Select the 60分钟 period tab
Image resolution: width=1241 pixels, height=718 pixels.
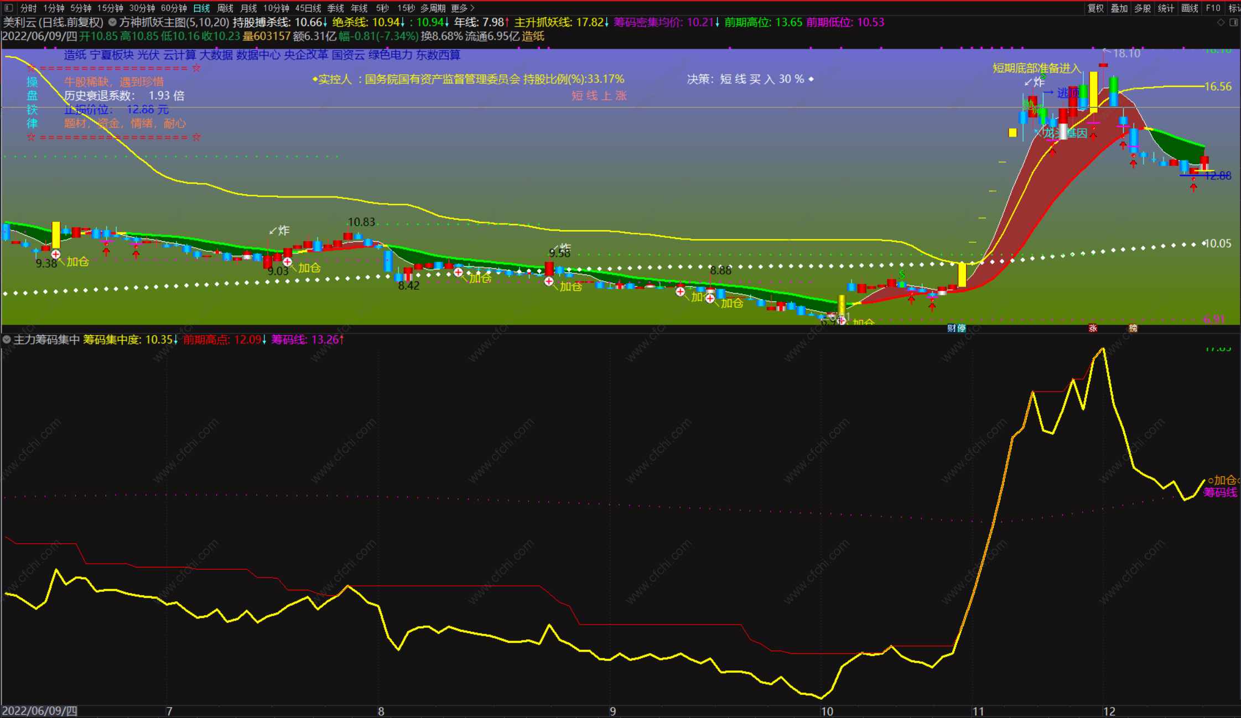click(173, 8)
